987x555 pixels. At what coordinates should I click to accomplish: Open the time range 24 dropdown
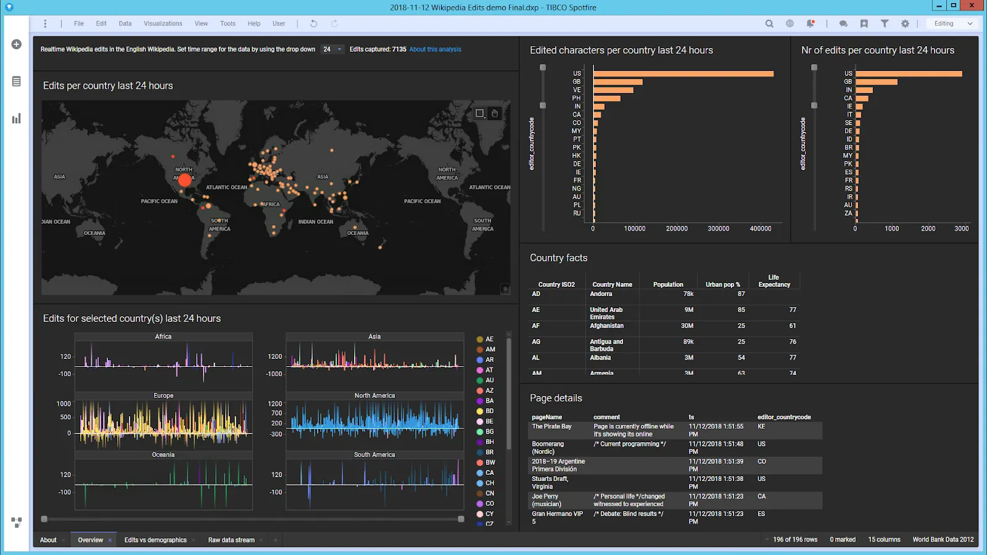click(x=332, y=49)
